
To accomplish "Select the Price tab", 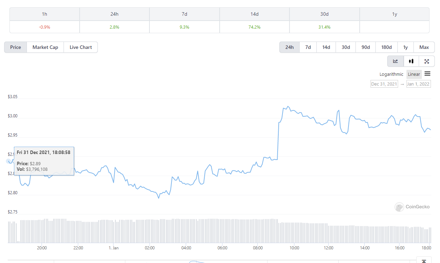I will [15, 47].
